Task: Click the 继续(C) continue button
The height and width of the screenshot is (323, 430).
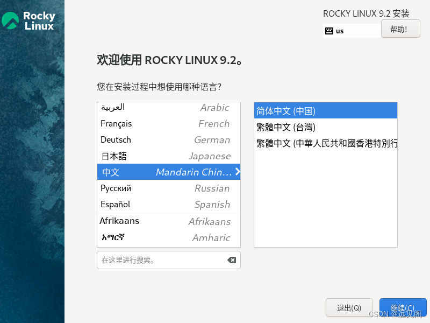Action: click(403, 307)
